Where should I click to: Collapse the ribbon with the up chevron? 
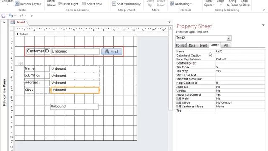tap(264, 10)
